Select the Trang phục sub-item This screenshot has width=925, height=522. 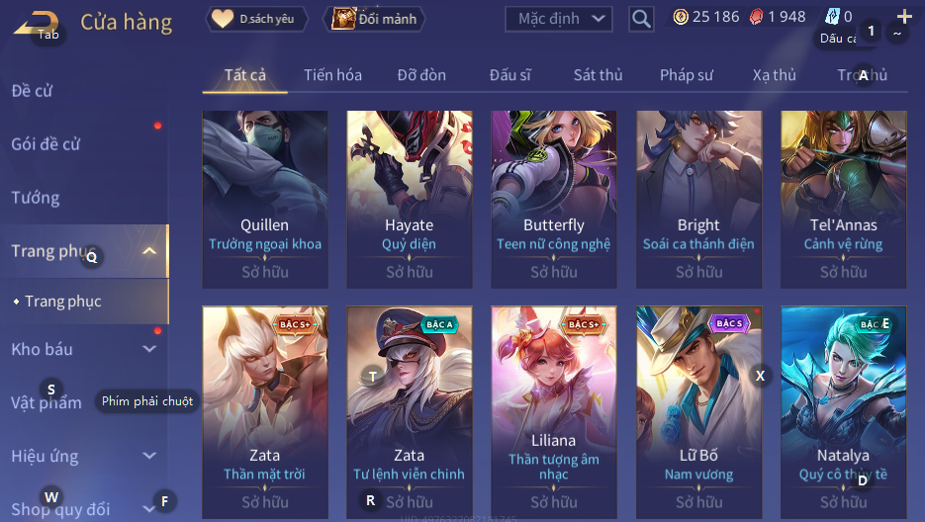(63, 302)
